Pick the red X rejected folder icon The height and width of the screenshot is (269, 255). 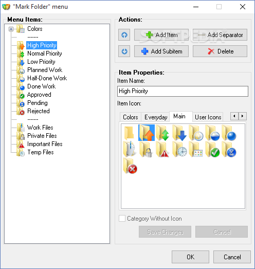(130, 166)
